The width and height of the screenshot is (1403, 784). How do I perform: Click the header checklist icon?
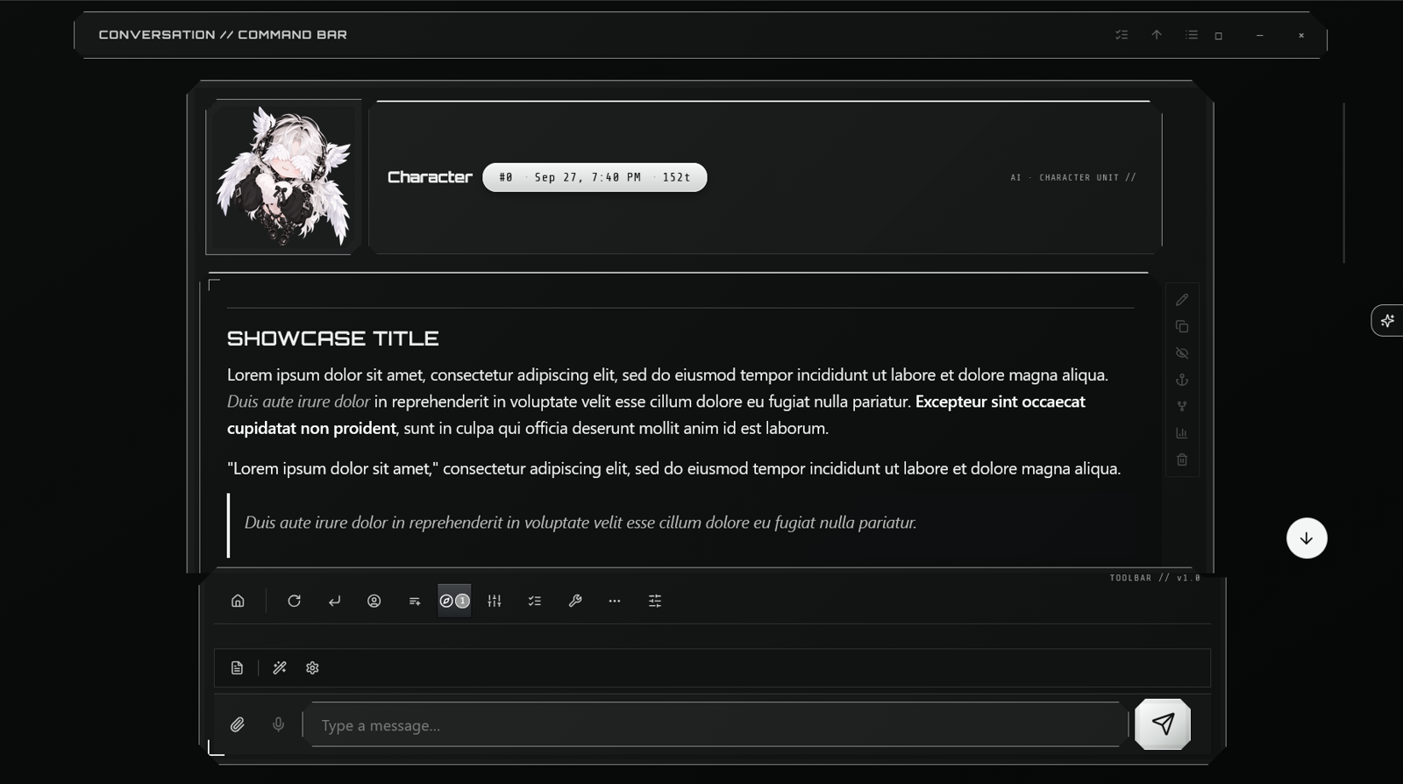point(1122,35)
